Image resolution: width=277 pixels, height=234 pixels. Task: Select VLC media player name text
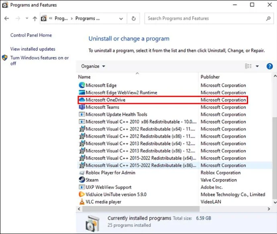pos(103,201)
